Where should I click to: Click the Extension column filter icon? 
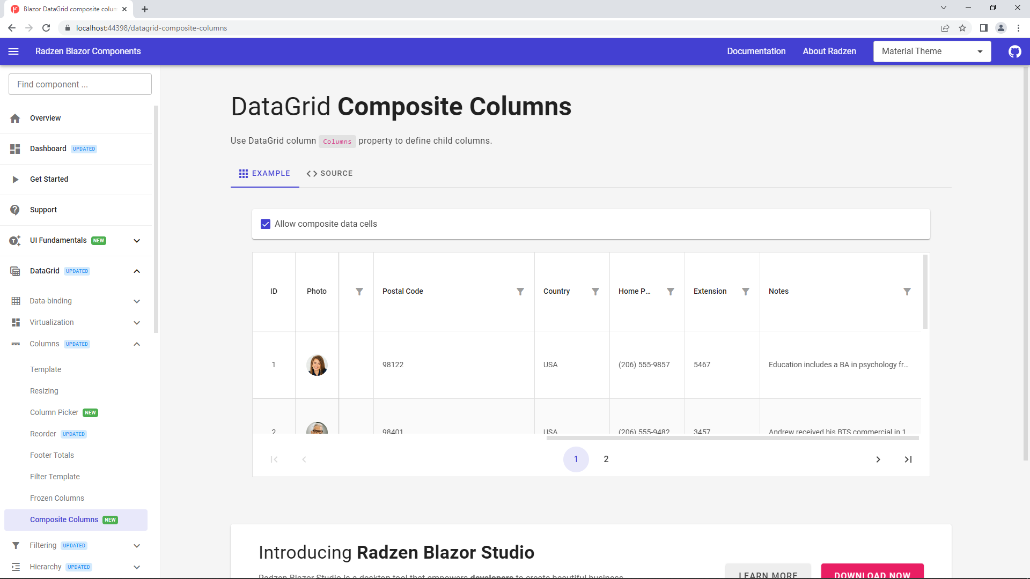coord(745,292)
